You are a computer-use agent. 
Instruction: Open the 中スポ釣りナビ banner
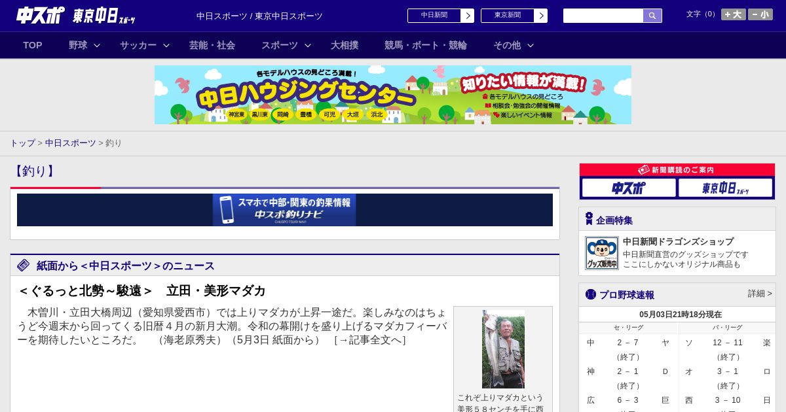[284, 210]
